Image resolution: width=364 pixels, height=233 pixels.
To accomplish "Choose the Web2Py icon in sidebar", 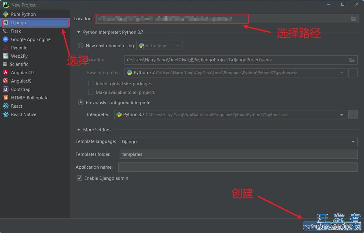I will coord(5,56).
